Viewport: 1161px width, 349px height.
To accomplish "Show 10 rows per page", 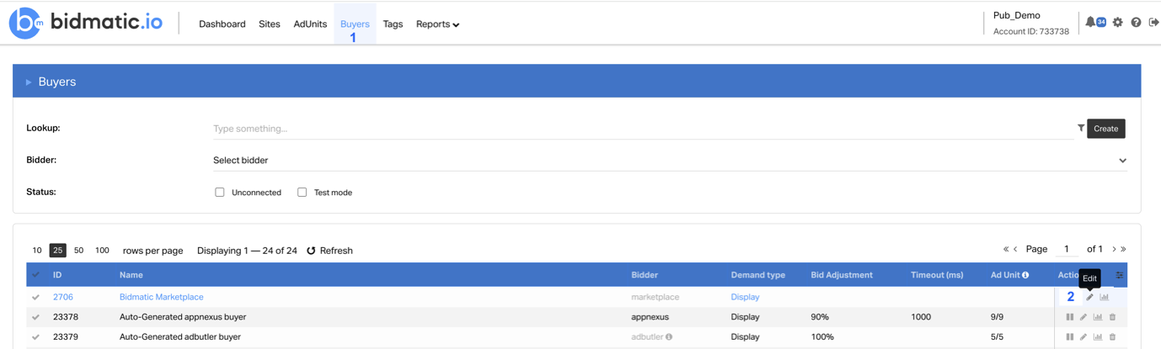I will coord(37,251).
